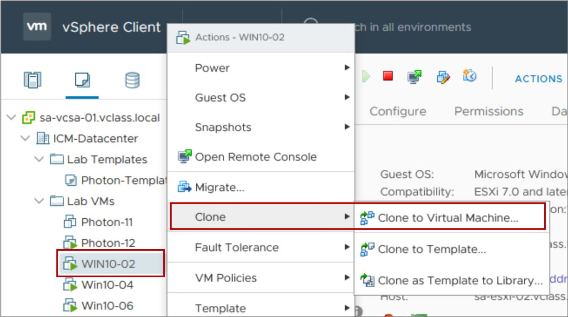Open Edit Settings toolbar icon with pencil
568x317 pixels.
tap(443, 77)
